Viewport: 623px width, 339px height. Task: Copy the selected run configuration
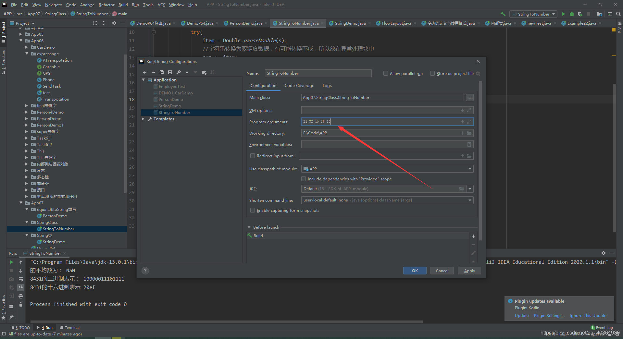point(162,72)
